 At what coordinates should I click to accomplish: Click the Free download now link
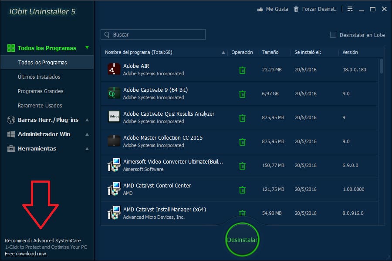pos(25,254)
